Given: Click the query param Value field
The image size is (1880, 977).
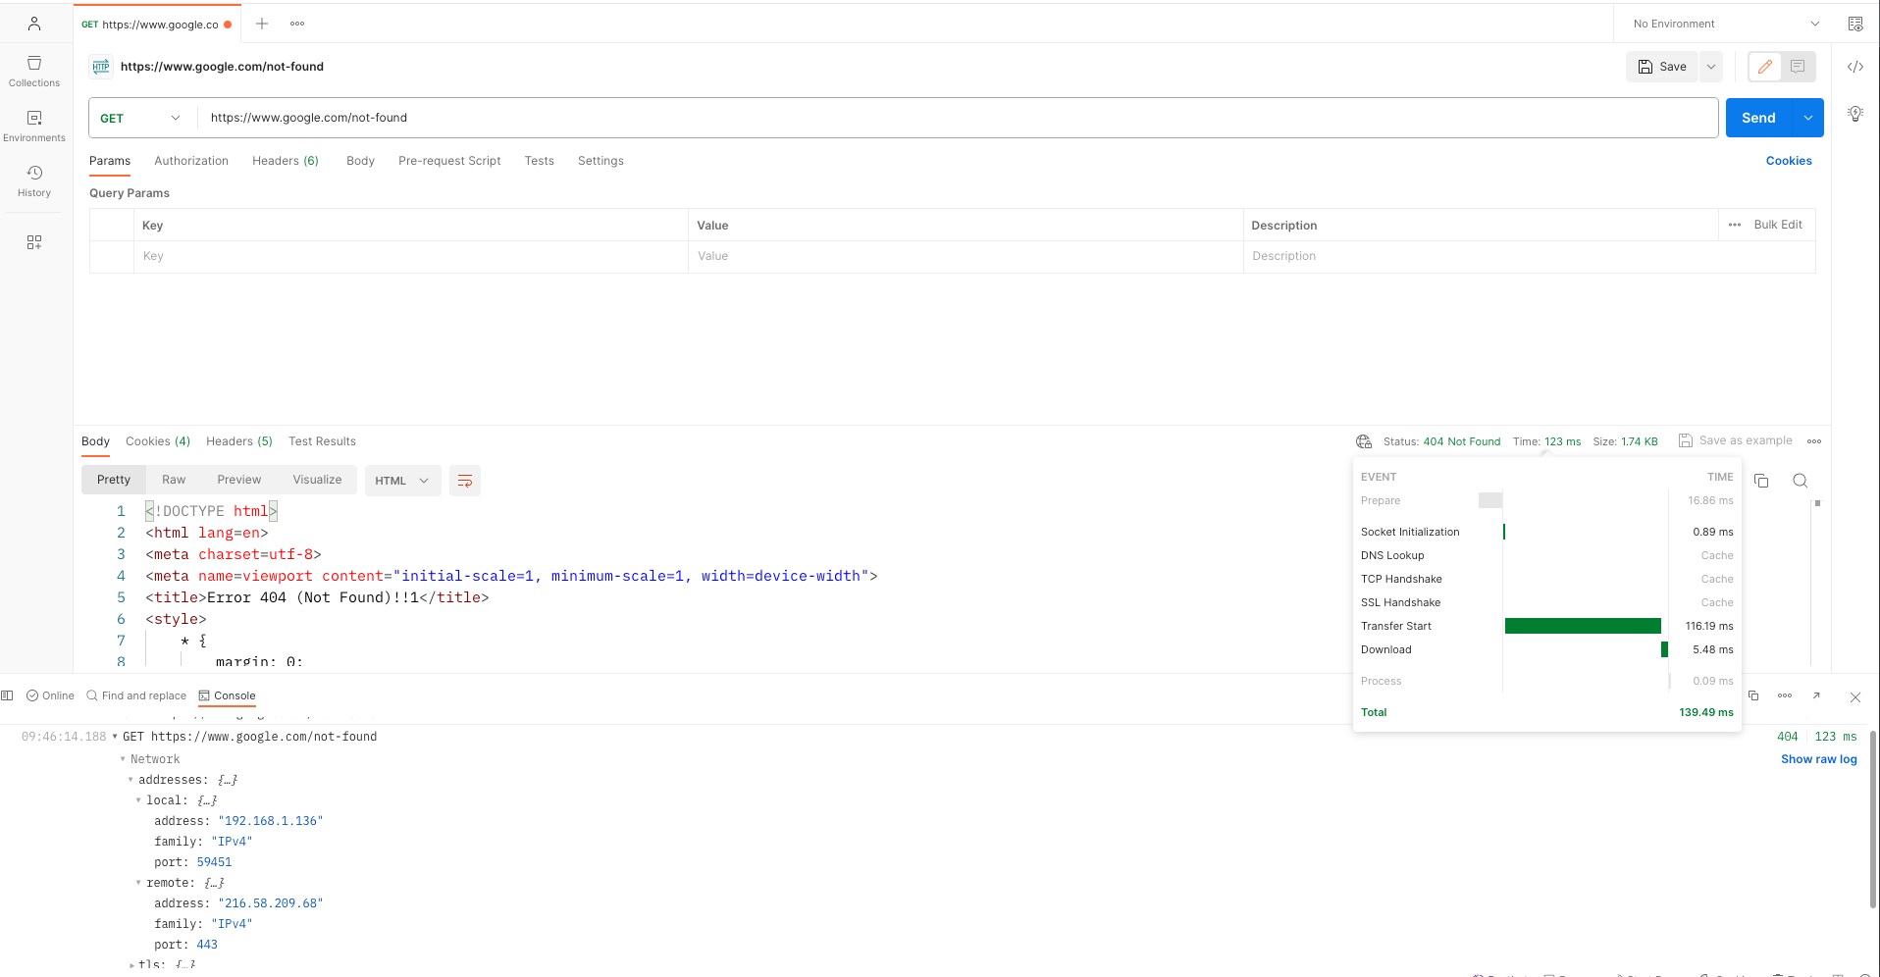Looking at the screenshot, I should pyautogui.click(x=966, y=256).
